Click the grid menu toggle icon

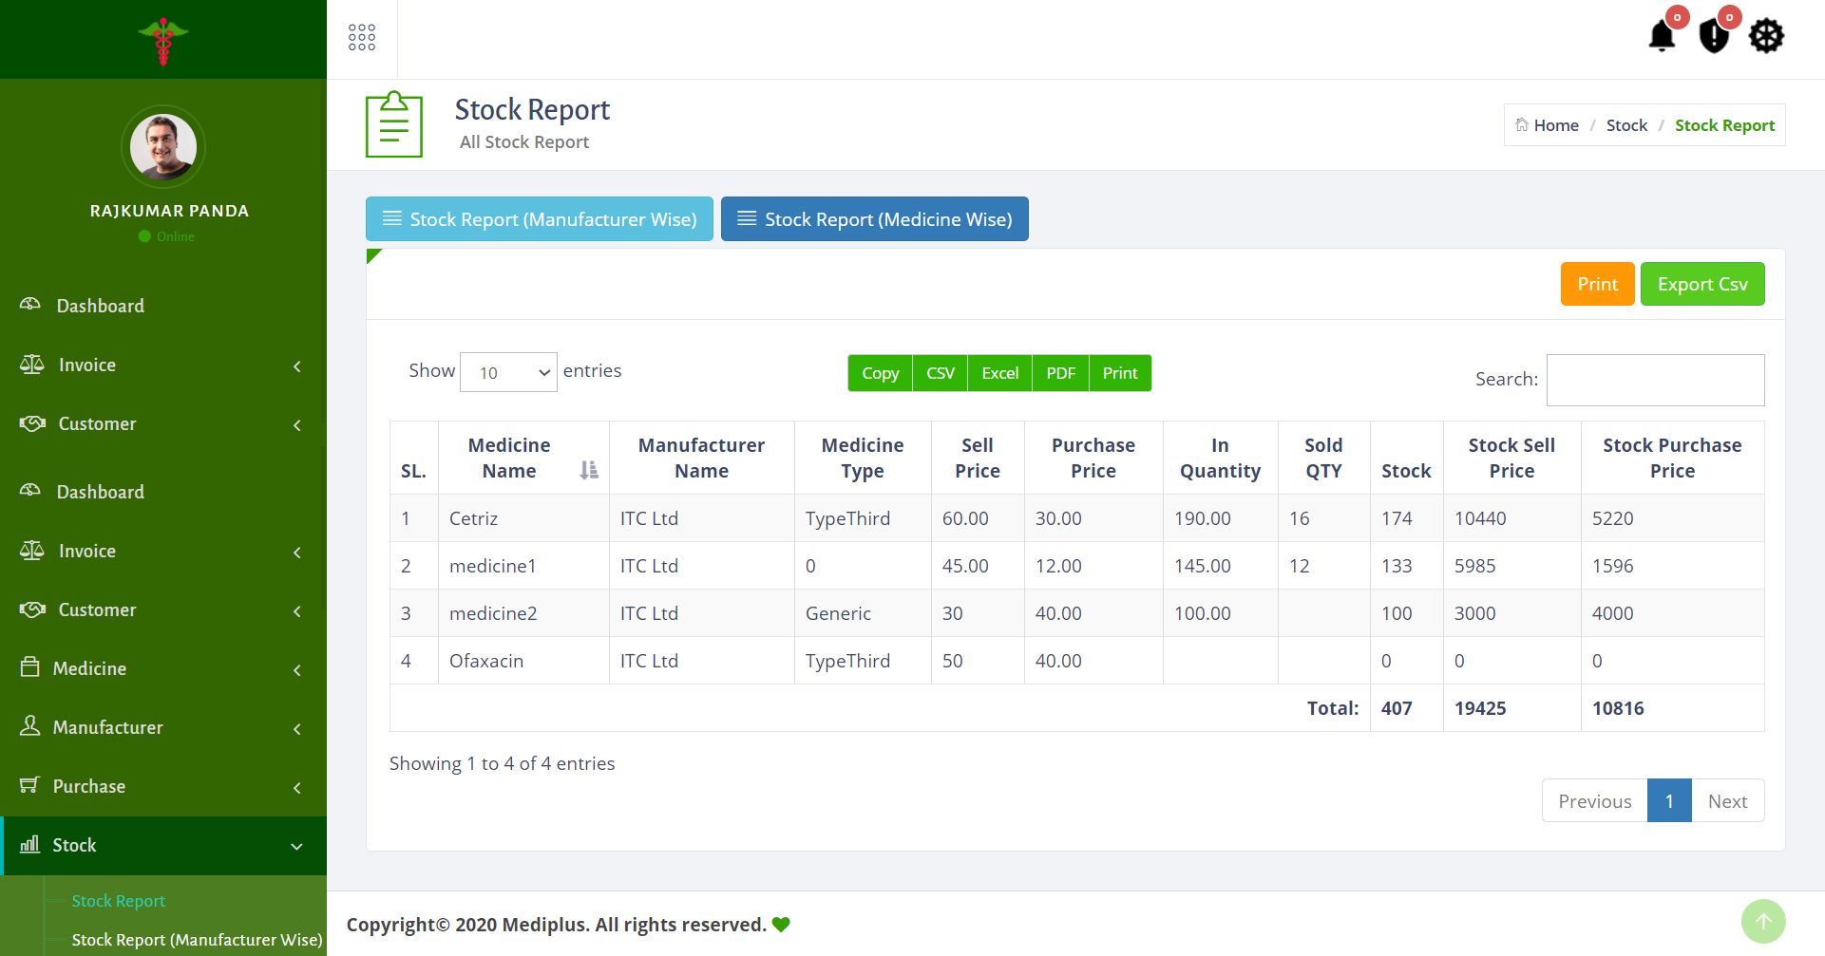pos(362,38)
